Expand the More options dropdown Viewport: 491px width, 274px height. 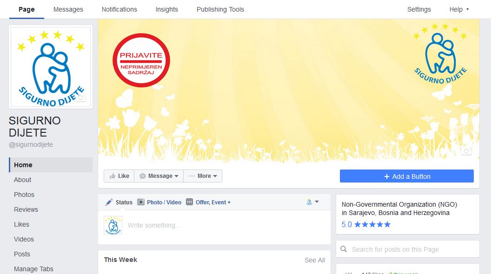click(203, 176)
